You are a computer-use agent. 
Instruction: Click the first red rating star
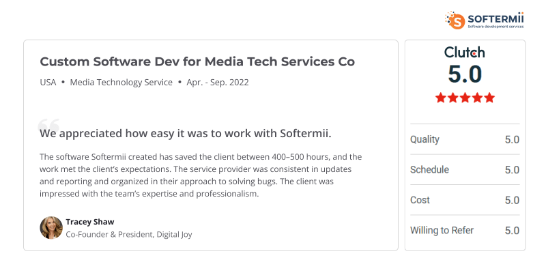(x=441, y=98)
